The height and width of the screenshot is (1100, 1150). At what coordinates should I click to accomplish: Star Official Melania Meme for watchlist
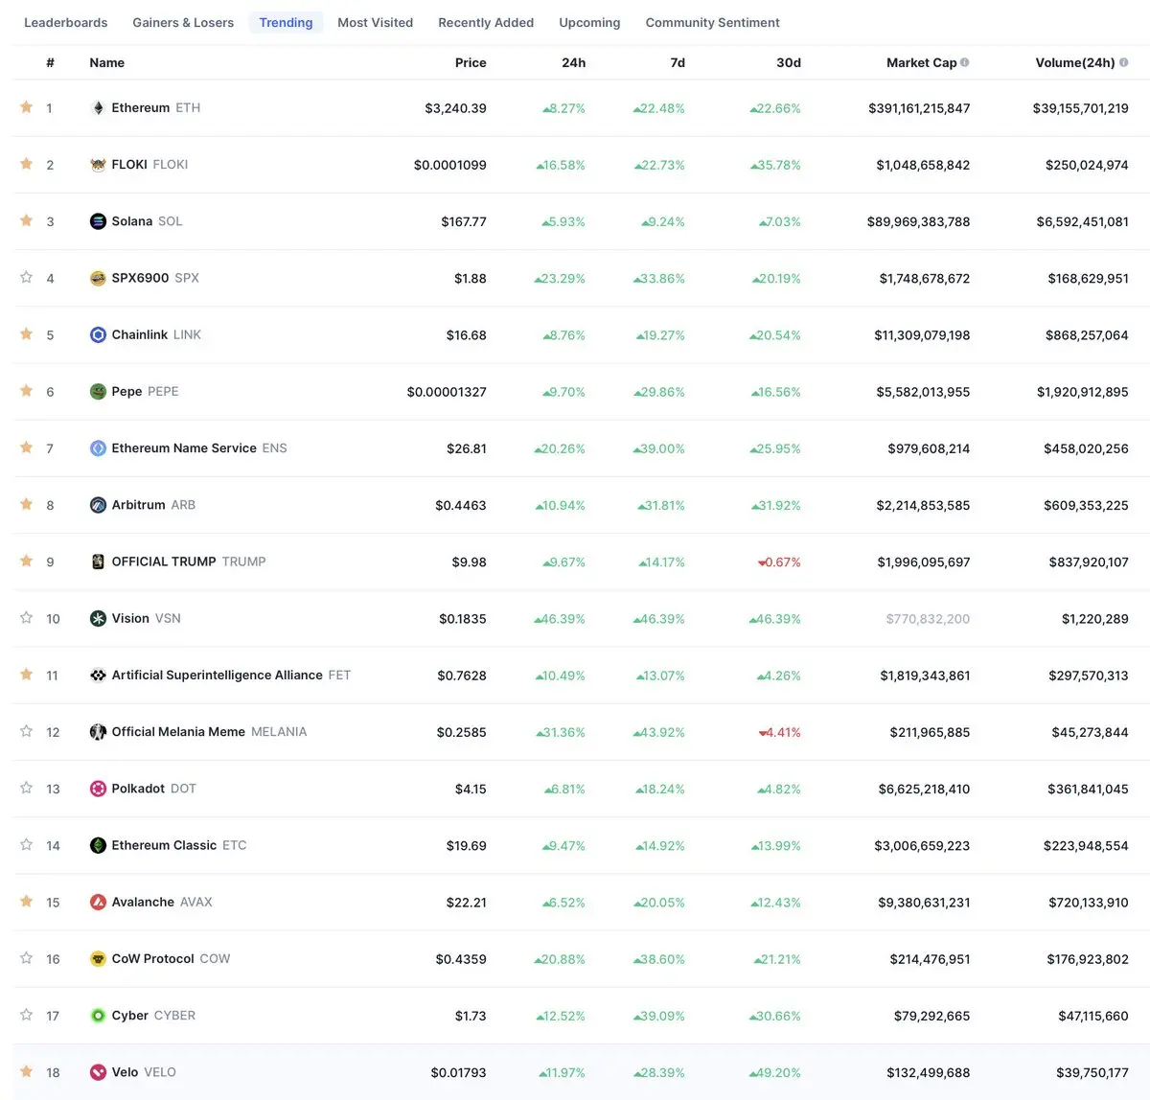[27, 731]
